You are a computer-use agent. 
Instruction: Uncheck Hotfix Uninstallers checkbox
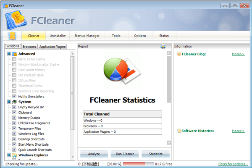click(x=14, y=96)
